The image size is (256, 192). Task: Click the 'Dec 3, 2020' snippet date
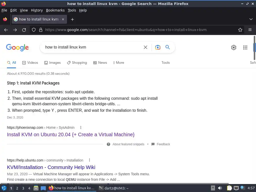15,117
